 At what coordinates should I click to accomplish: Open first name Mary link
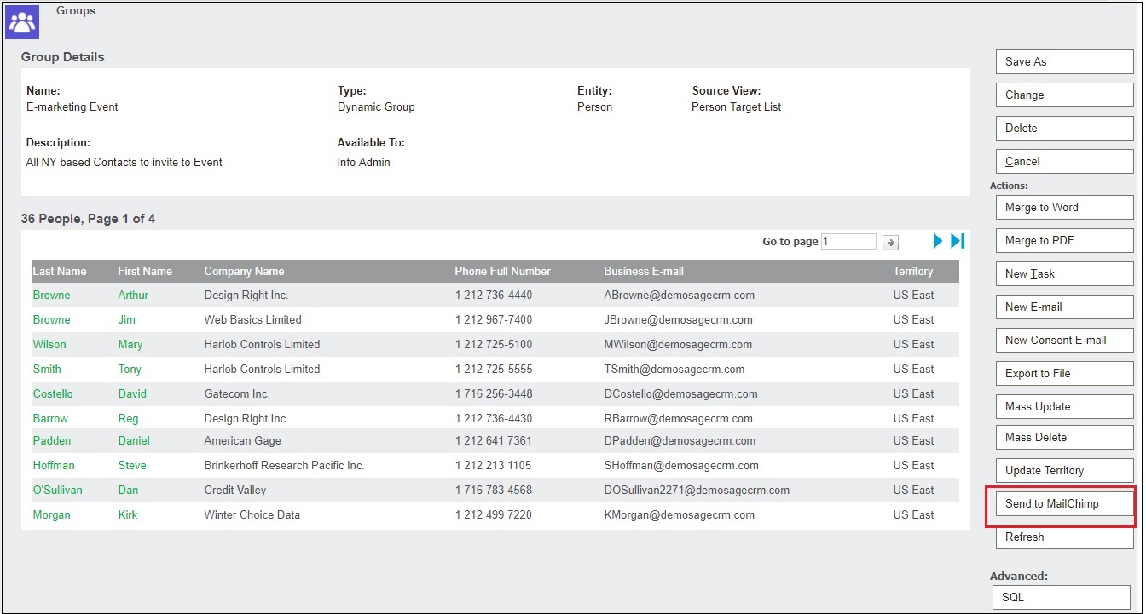click(130, 344)
